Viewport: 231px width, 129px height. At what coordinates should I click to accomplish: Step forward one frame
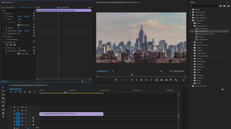coord(146,80)
